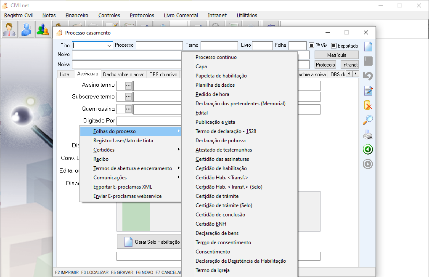Viewport: 429px width, 277px height.
Task: Click the printer icon in the sidebar
Action: [x=368, y=135]
